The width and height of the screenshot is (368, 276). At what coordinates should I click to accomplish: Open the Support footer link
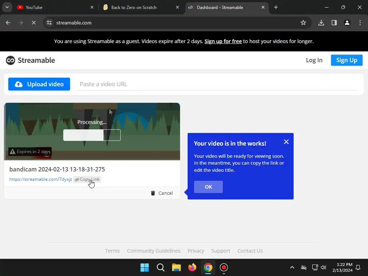click(x=221, y=251)
